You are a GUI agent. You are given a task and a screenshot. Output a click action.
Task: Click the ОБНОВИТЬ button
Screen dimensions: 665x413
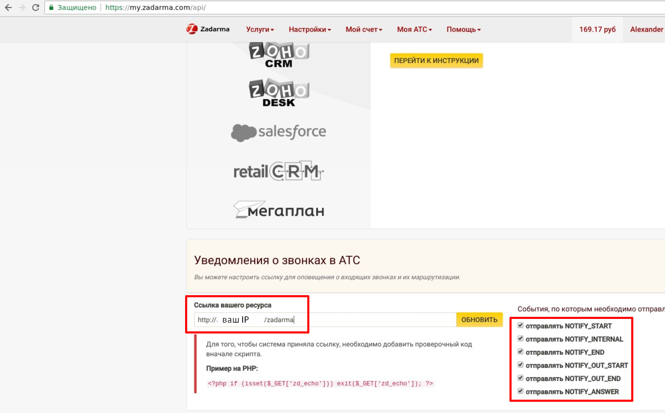[479, 320]
